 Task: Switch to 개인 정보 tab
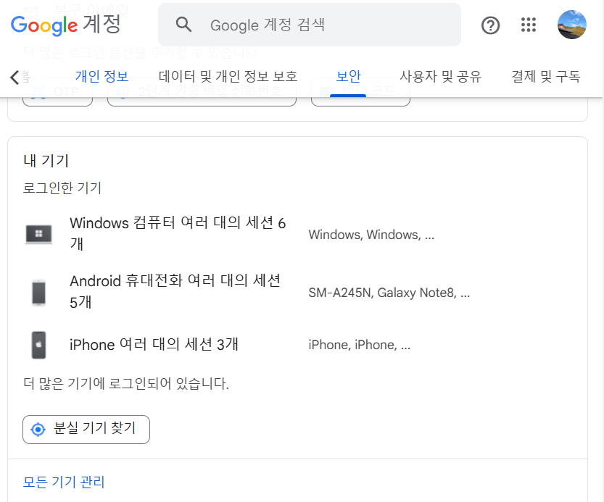102,76
